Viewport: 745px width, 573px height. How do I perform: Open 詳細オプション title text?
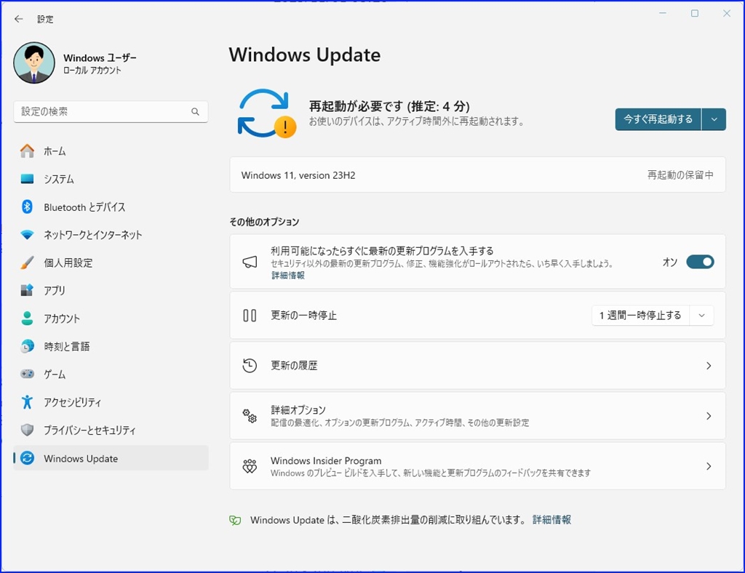click(298, 409)
